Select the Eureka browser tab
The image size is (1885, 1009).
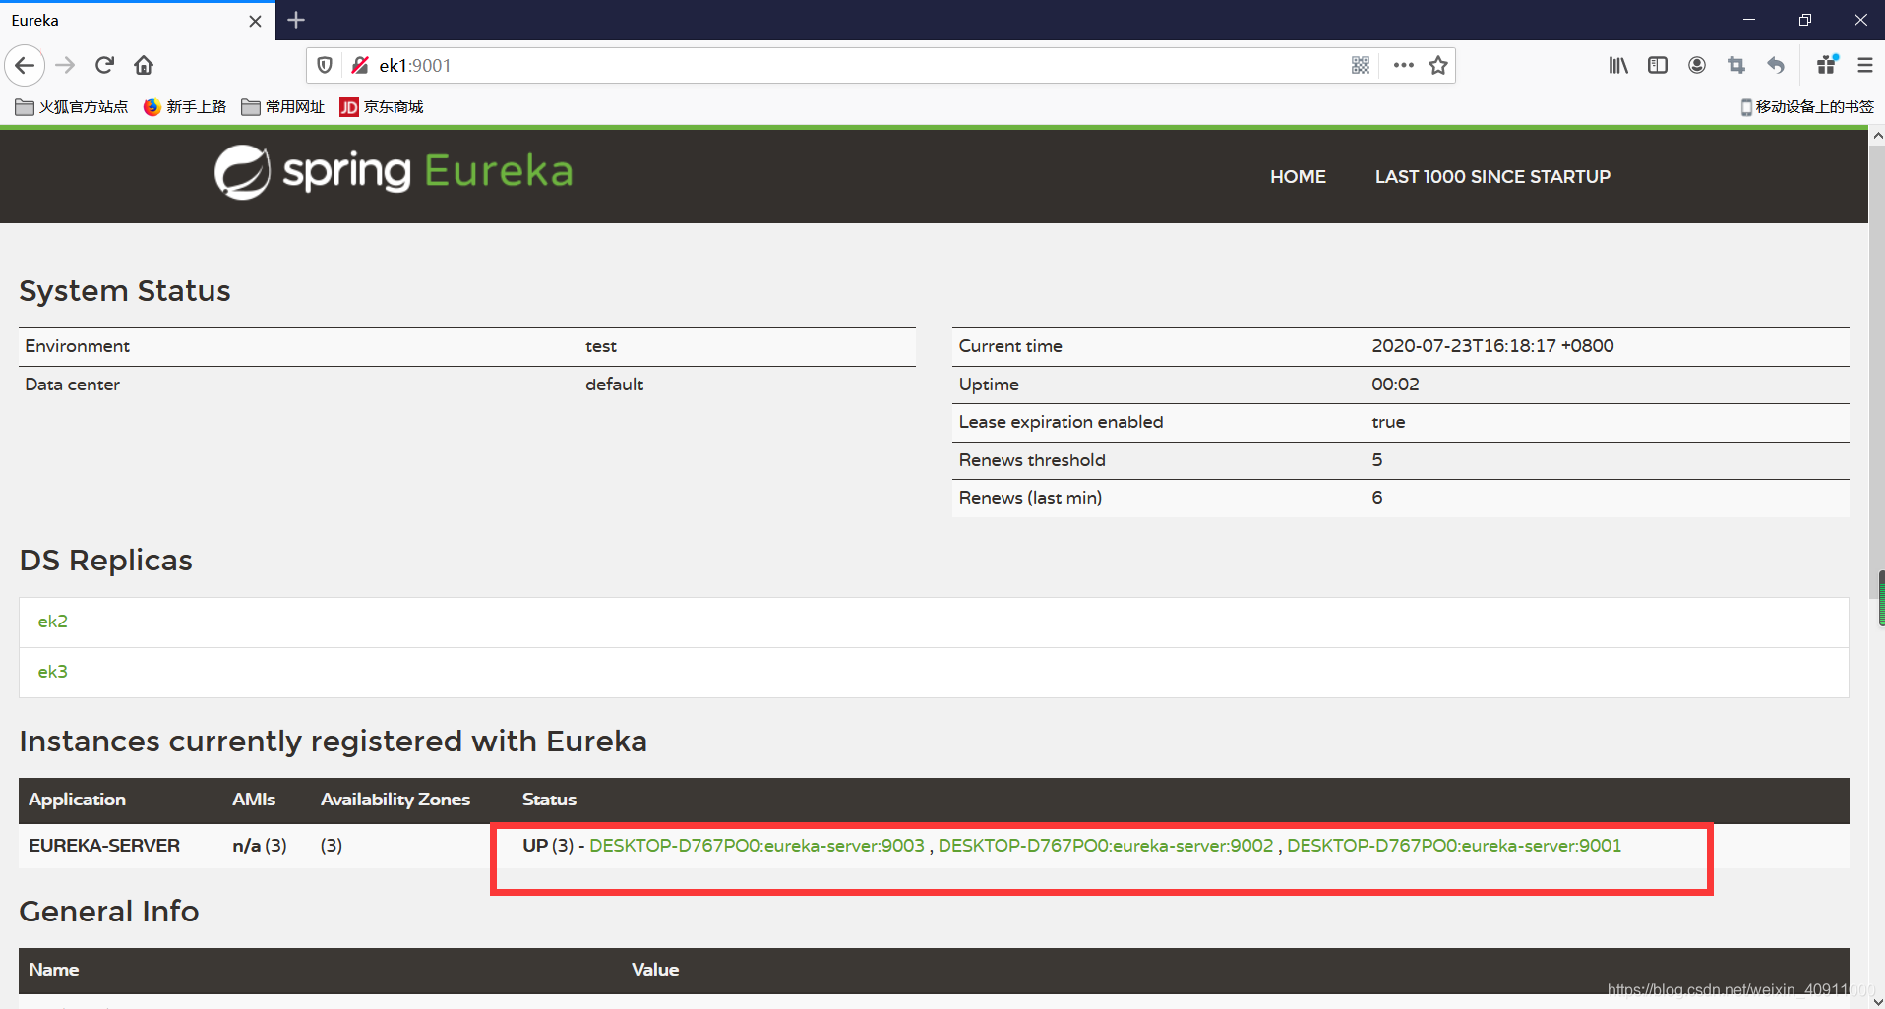(138, 21)
